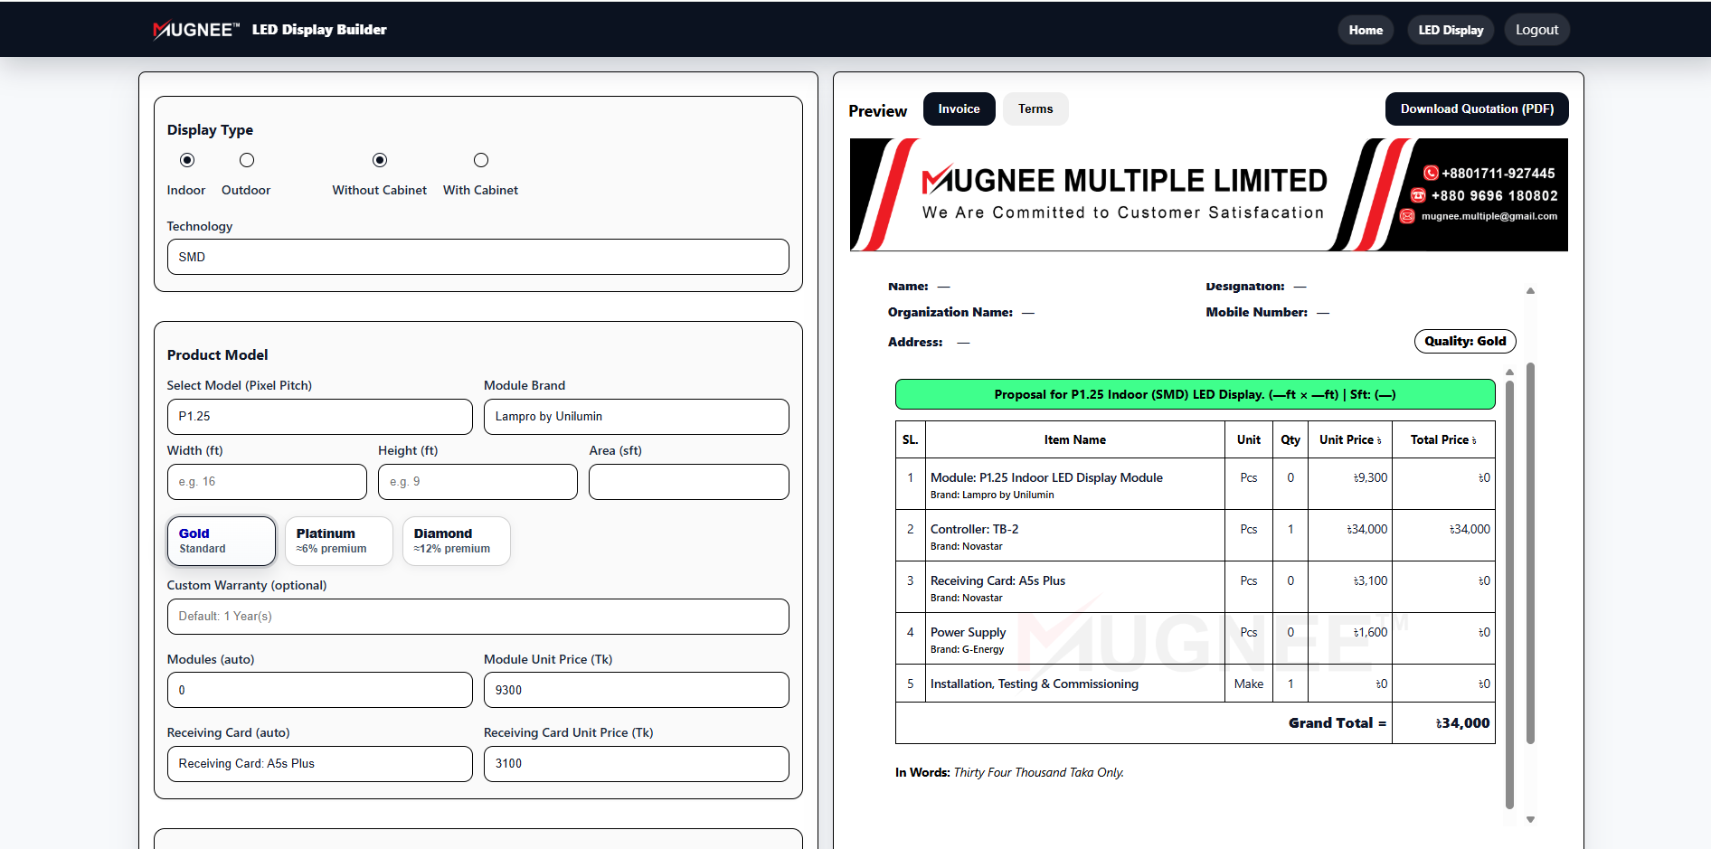This screenshot has height=849, width=1711.
Task: Click the mugnee.multiple@gmail.com email address
Action: click(x=1489, y=216)
